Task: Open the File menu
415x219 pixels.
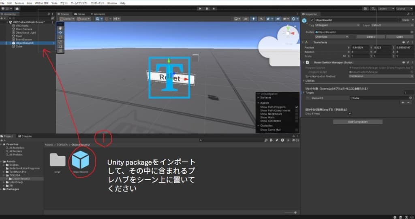Action: click(x=2, y=3)
